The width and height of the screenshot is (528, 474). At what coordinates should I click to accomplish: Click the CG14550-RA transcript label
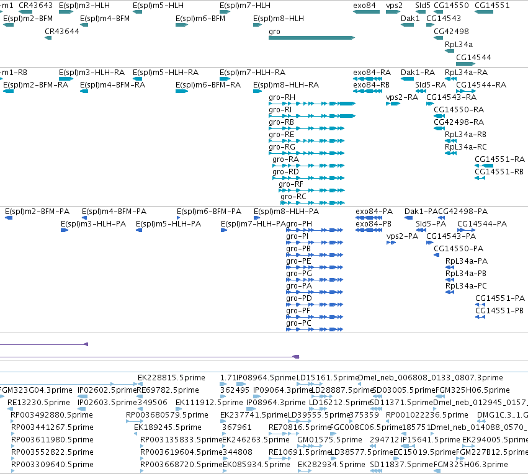click(459, 110)
